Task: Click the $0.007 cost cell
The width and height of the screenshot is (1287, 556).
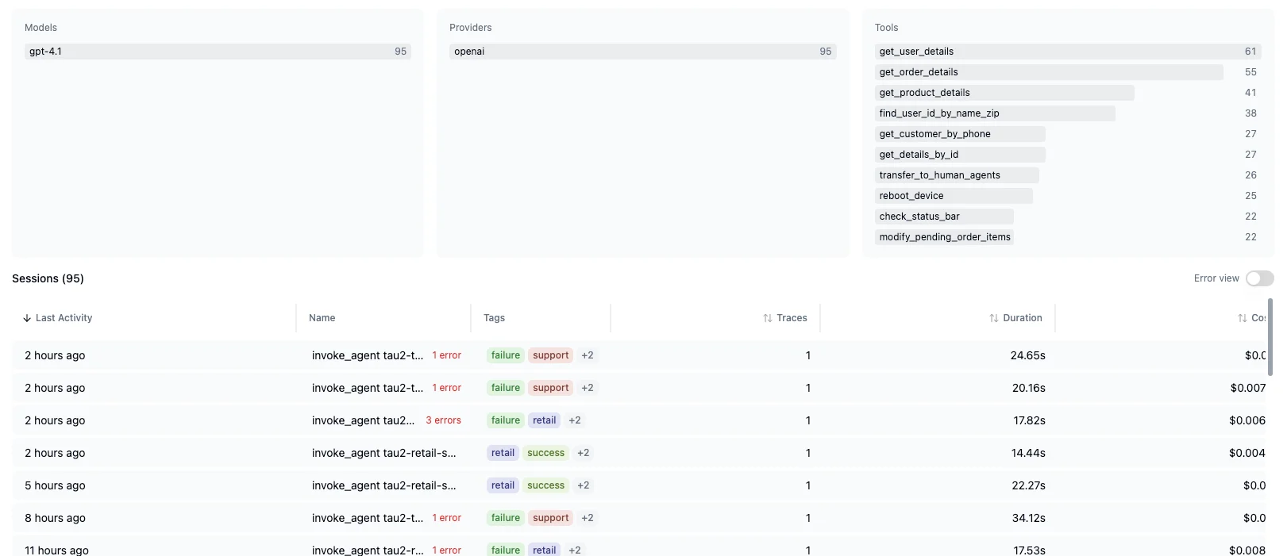Action: (1248, 388)
